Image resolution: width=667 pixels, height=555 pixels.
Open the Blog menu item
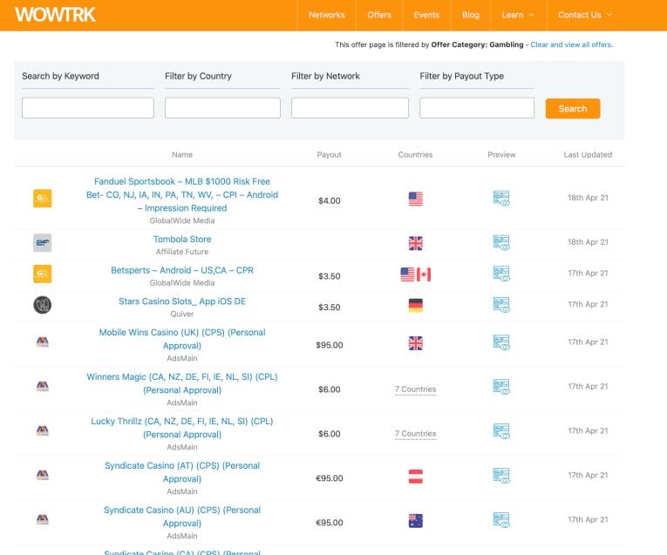pyautogui.click(x=471, y=15)
